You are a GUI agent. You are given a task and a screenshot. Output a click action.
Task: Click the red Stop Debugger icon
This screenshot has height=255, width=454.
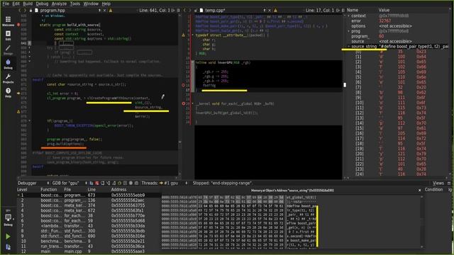coord(97,183)
